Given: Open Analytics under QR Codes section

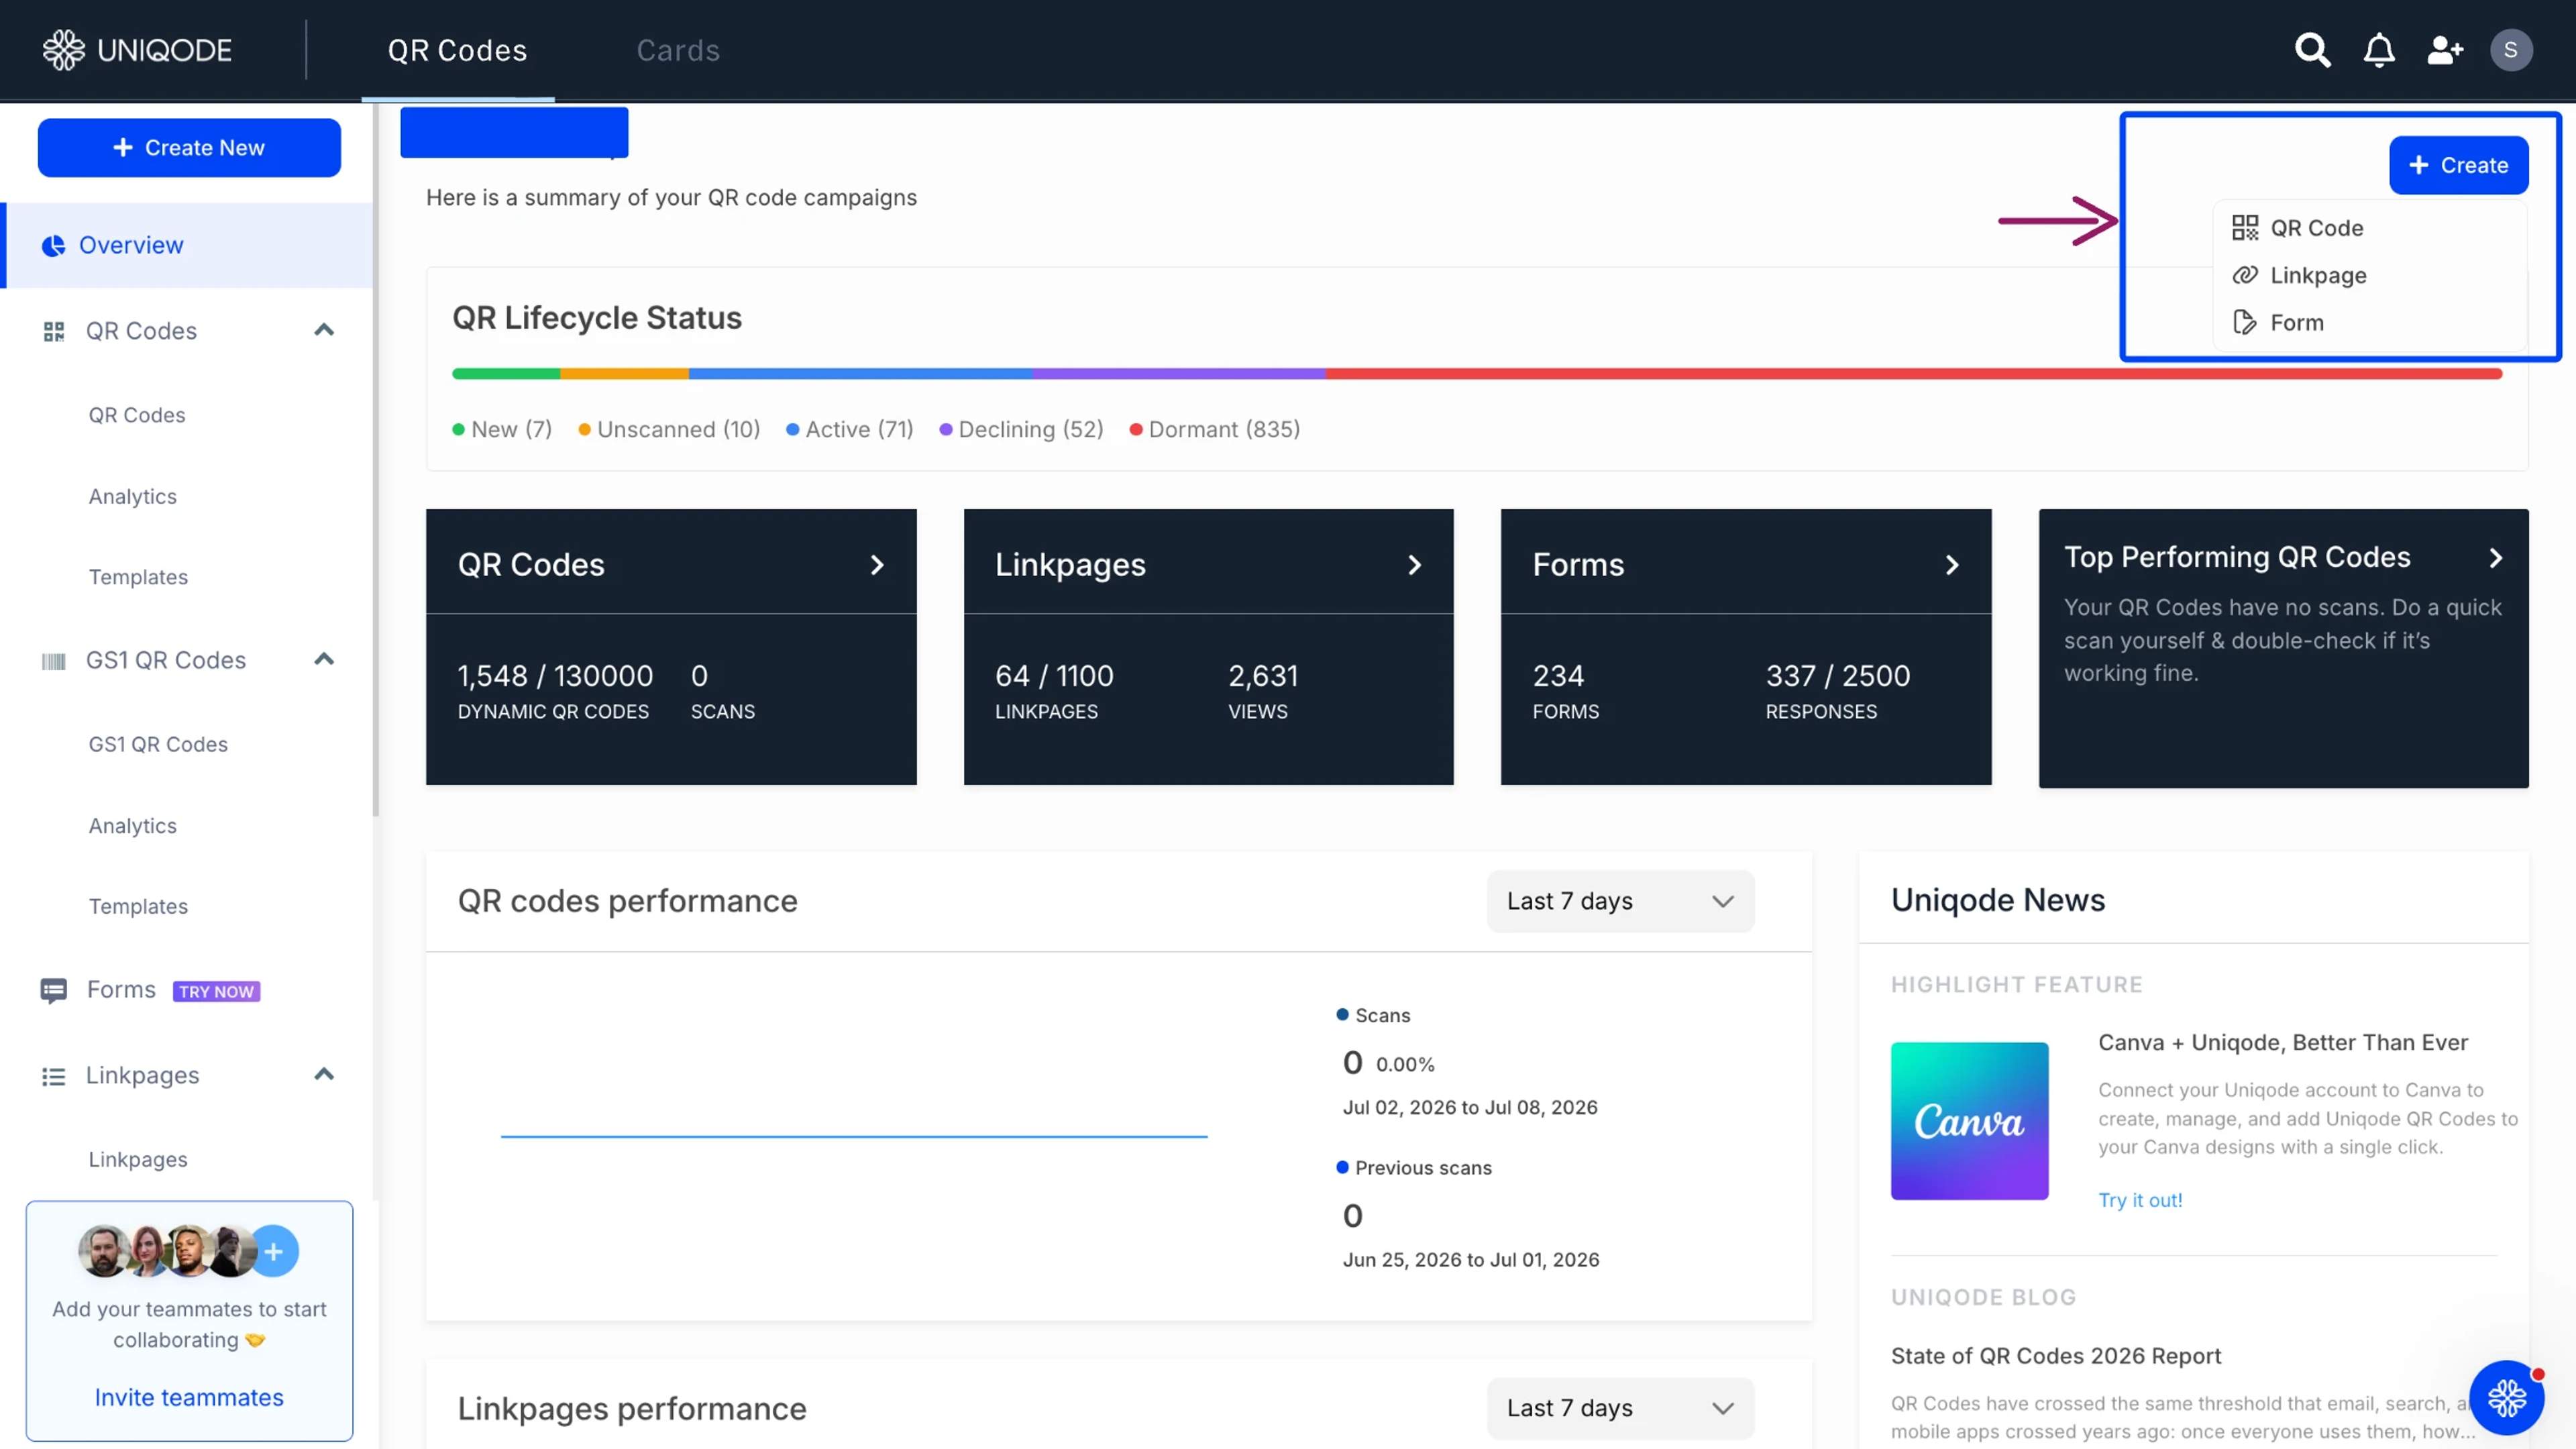Looking at the screenshot, I should click(132, 497).
